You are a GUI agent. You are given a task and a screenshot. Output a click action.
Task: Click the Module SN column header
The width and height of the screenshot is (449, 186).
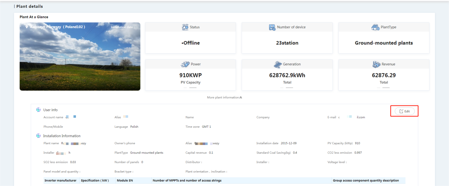click(x=125, y=180)
